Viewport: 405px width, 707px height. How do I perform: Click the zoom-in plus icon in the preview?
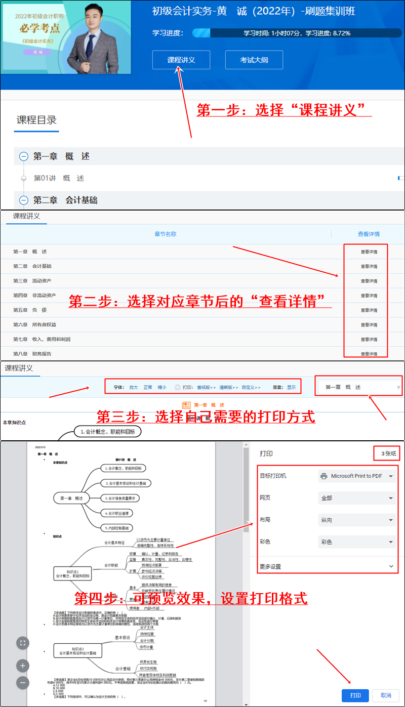point(22,665)
